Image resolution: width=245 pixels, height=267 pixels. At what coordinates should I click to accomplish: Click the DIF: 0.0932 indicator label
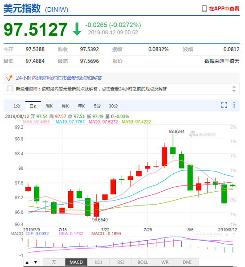coord(37,234)
